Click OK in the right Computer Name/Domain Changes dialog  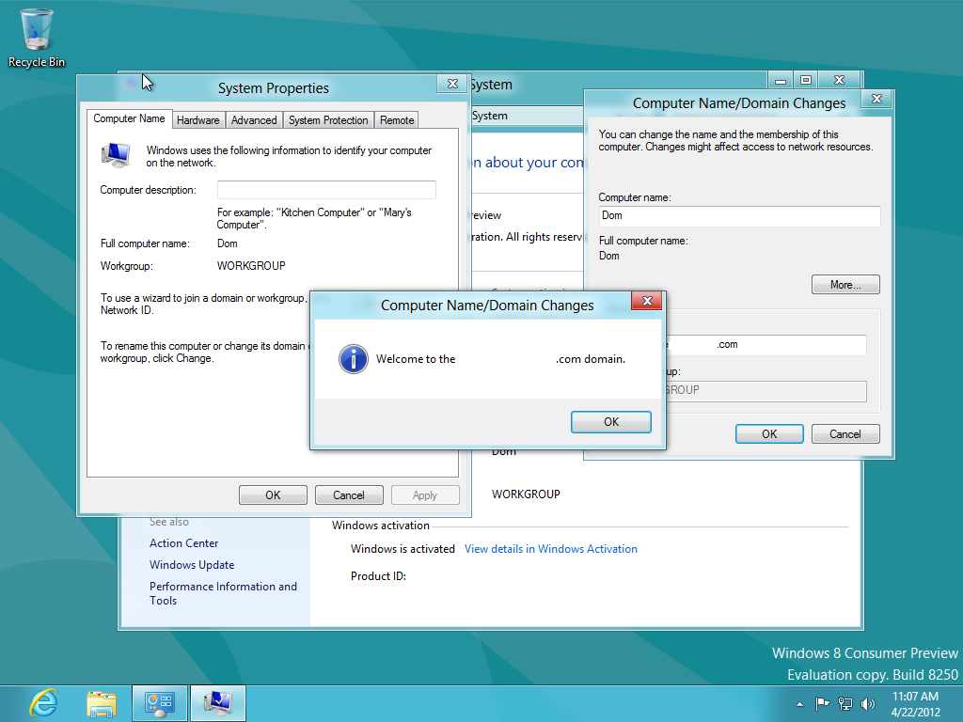click(x=769, y=434)
